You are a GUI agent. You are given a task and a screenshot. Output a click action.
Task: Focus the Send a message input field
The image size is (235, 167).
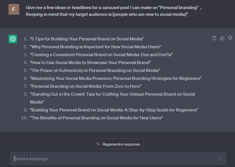(113, 159)
